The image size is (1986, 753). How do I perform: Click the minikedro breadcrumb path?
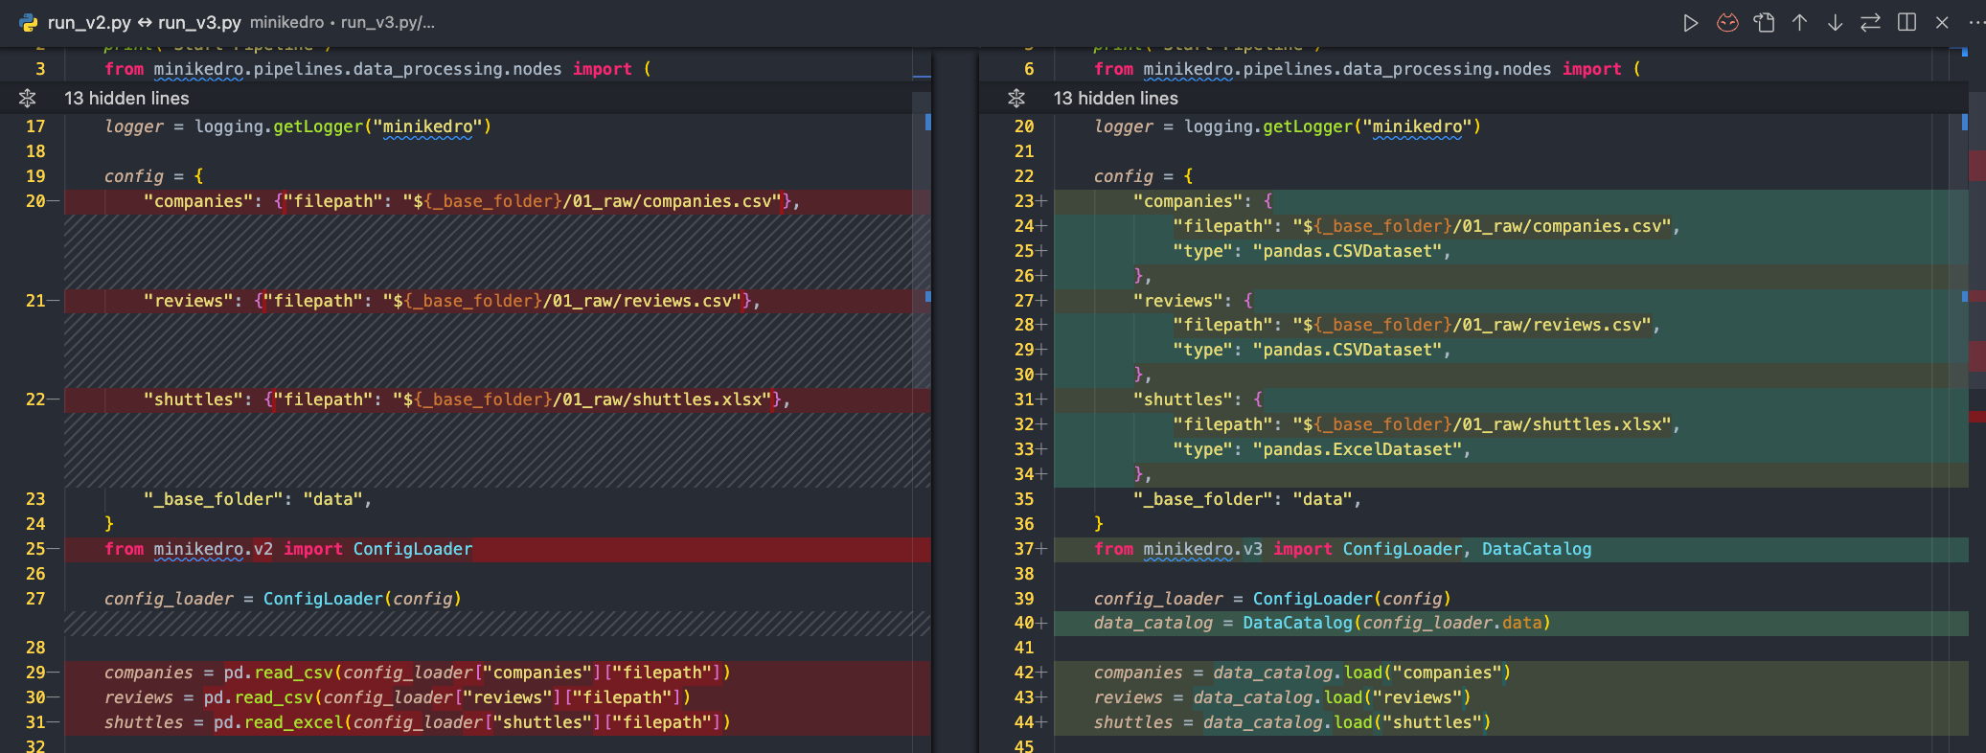[286, 22]
